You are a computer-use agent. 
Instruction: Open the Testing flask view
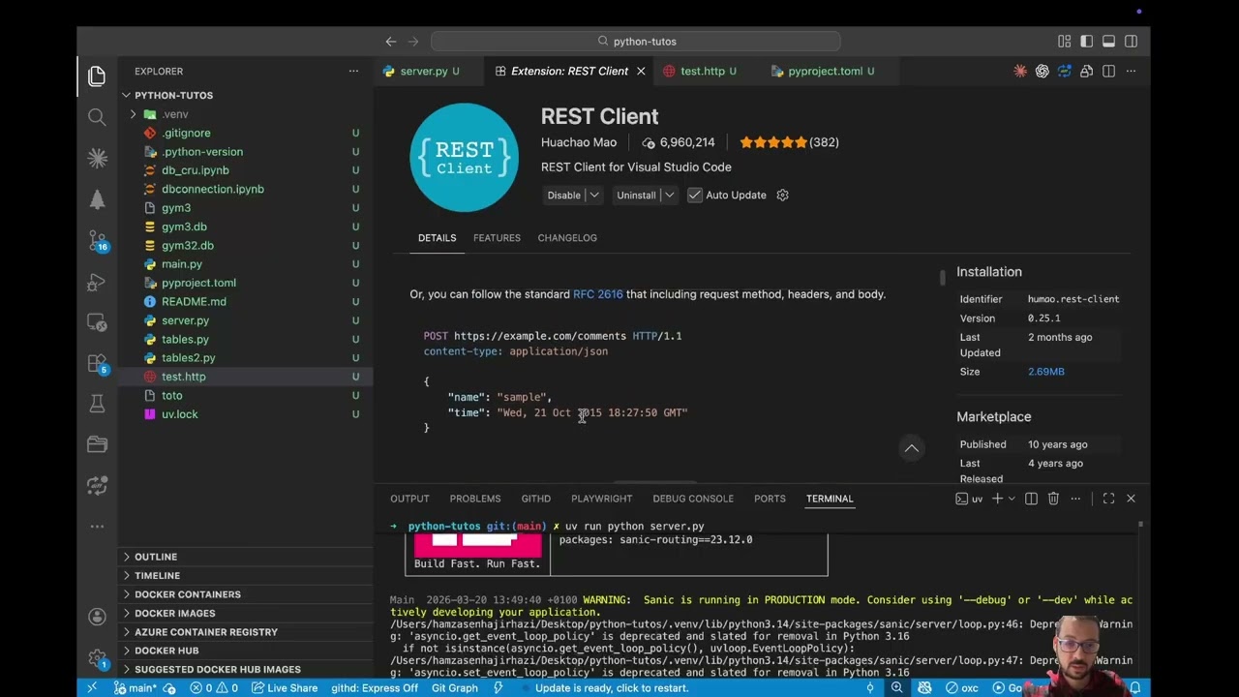pyautogui.click(x=97, y=403)
